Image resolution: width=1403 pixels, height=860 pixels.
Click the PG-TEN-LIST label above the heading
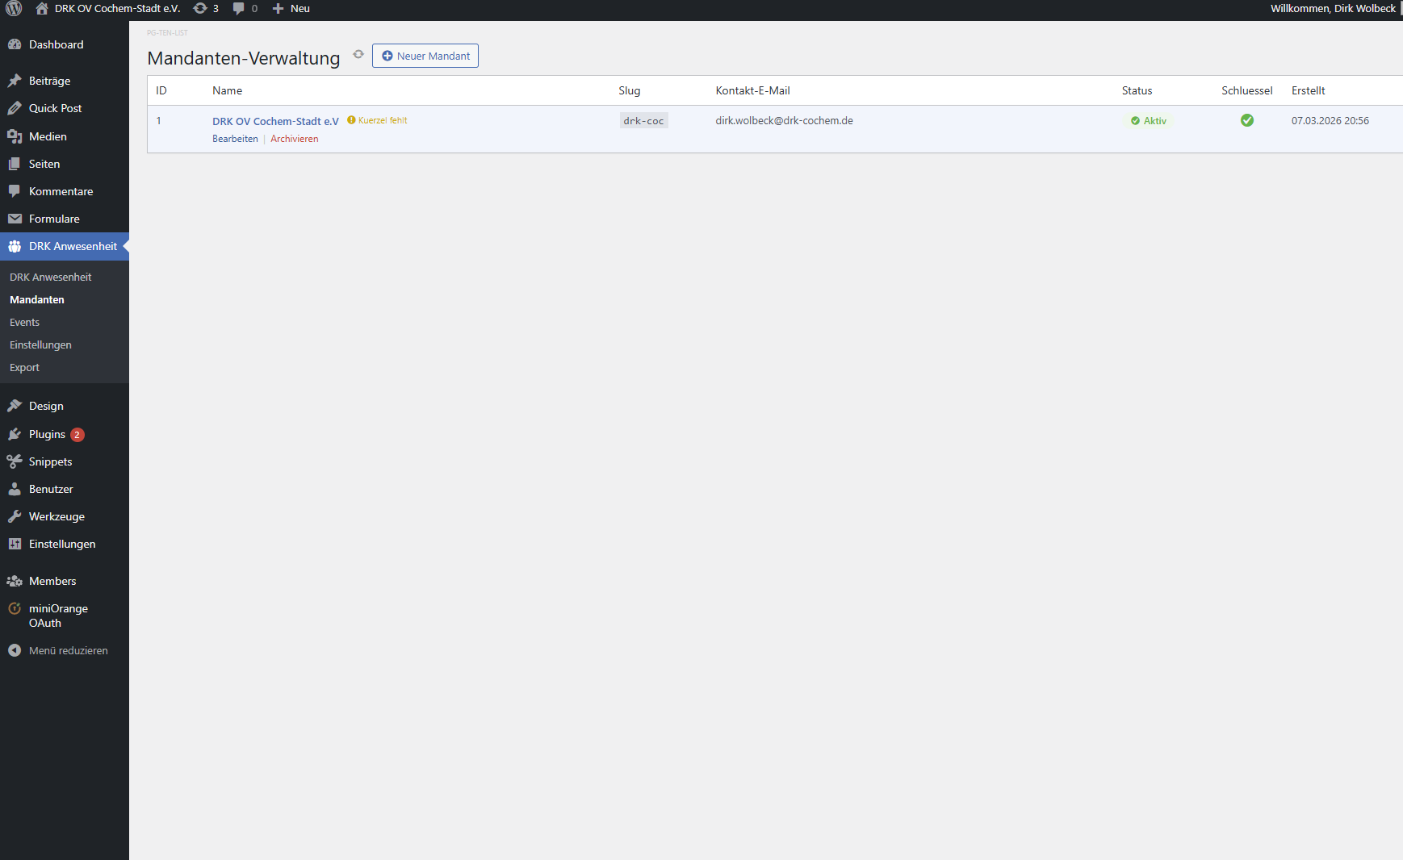pyautogui.click(x=167, y=33)
